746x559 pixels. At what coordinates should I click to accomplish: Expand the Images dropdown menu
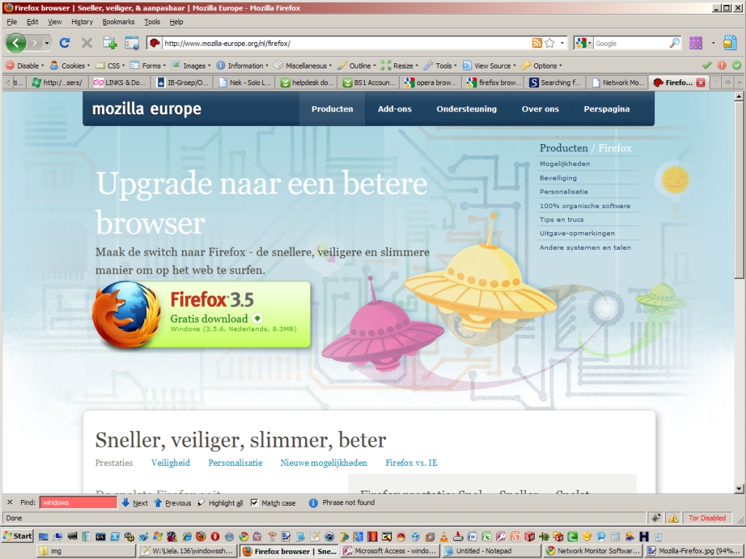[x=192, y=66]
